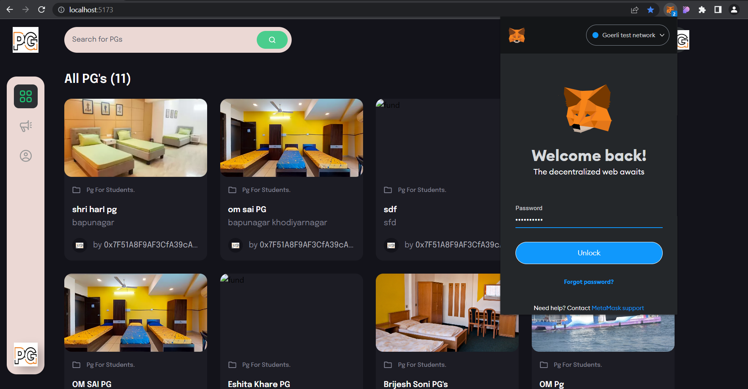Open the profile icon in the sidebar
Screen dimensions: 748x389
tap(25, 156)
